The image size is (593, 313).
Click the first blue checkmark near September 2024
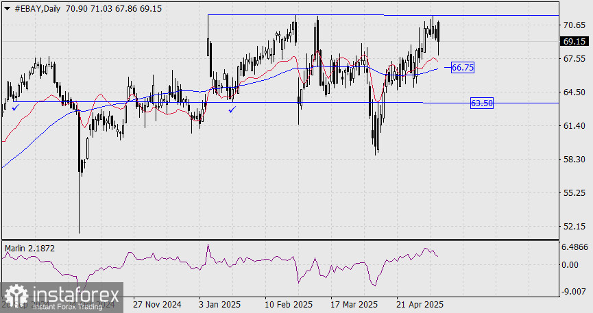pyautogui.click(x=16, y=108)
